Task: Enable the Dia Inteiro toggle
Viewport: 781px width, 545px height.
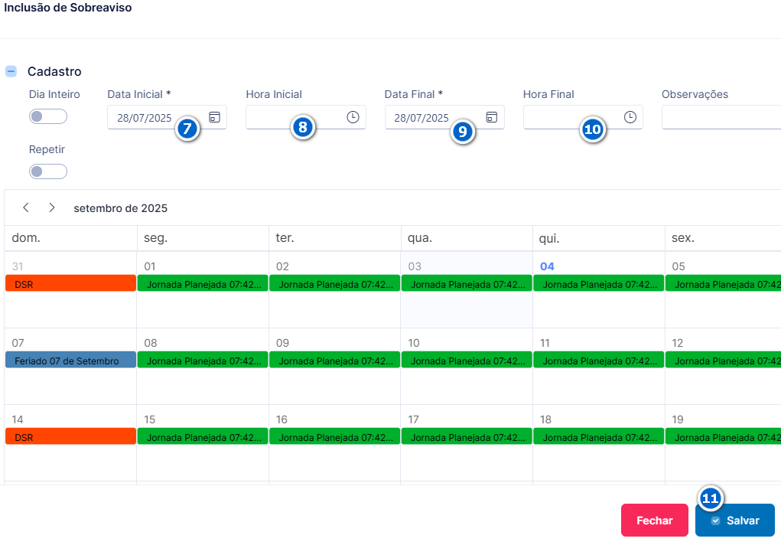Action: 48,116
